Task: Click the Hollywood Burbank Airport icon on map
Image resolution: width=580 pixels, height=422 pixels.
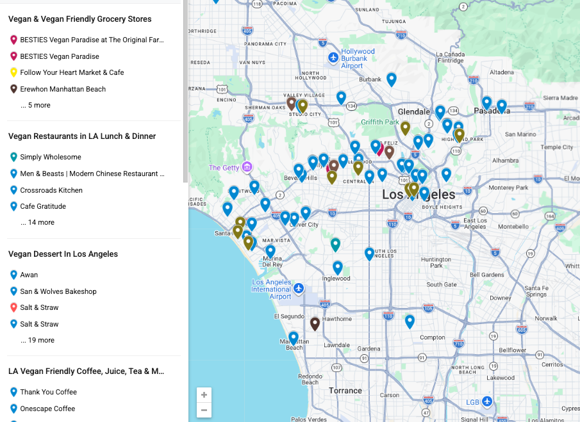Action: 333,58
